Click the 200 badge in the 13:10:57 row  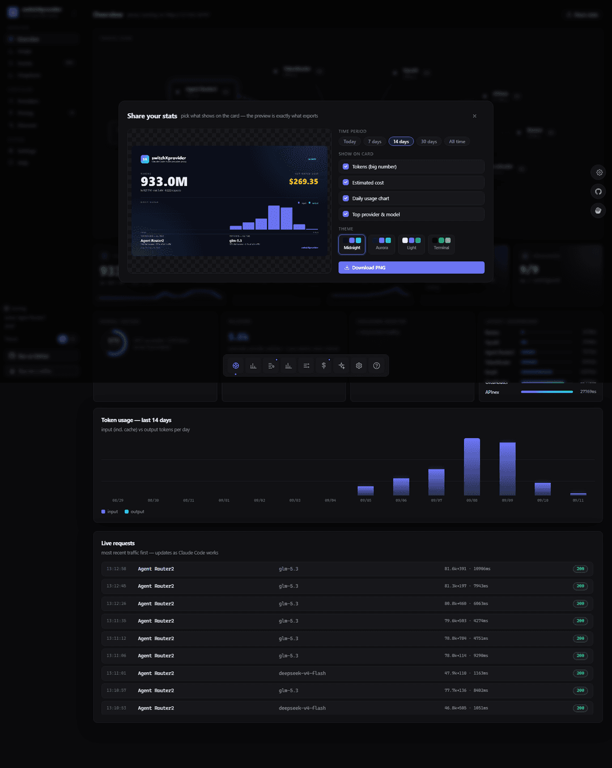point(580,690)
